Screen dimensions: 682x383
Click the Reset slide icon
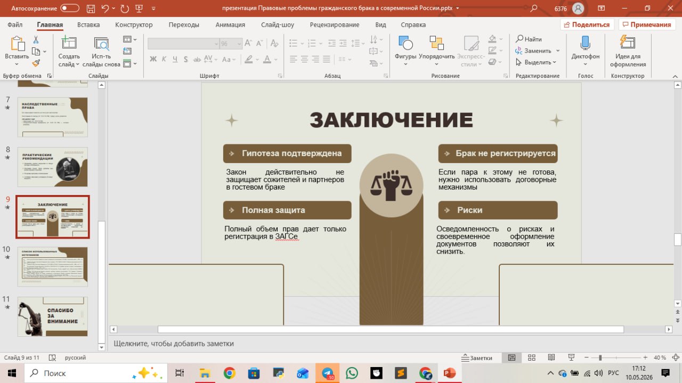127,51
